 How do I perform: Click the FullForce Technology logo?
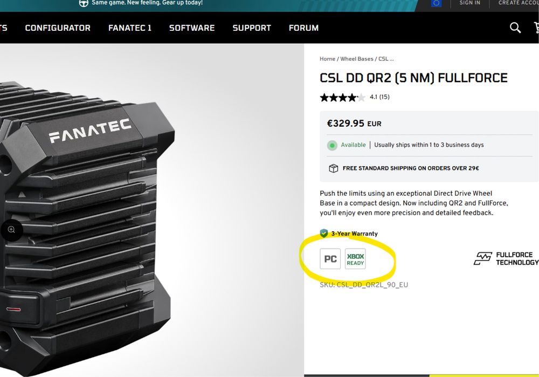506,259
